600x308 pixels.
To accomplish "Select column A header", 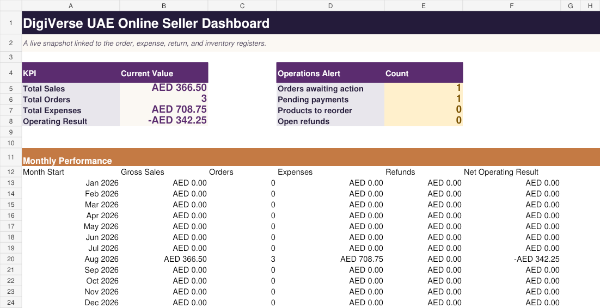I will [71, 5].
